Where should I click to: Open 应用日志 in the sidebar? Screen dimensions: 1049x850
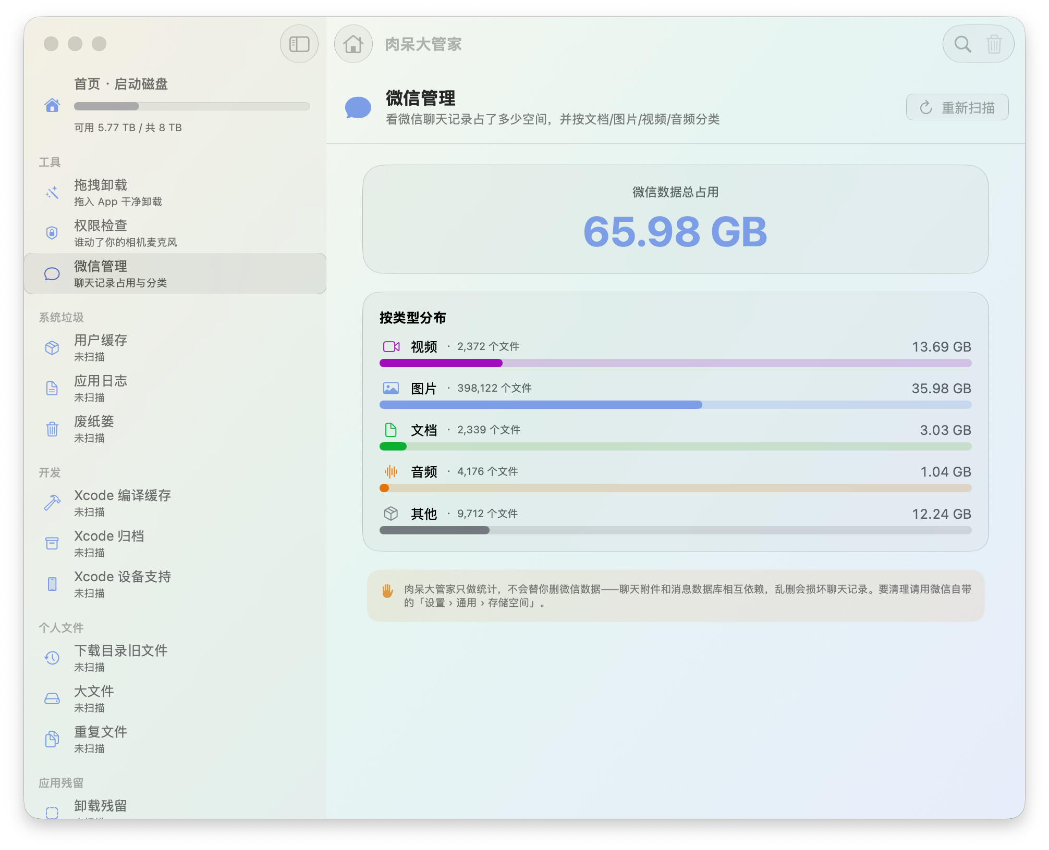175,389
